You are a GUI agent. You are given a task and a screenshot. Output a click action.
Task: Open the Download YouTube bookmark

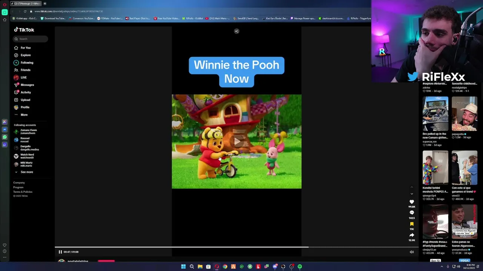[53, 18]
